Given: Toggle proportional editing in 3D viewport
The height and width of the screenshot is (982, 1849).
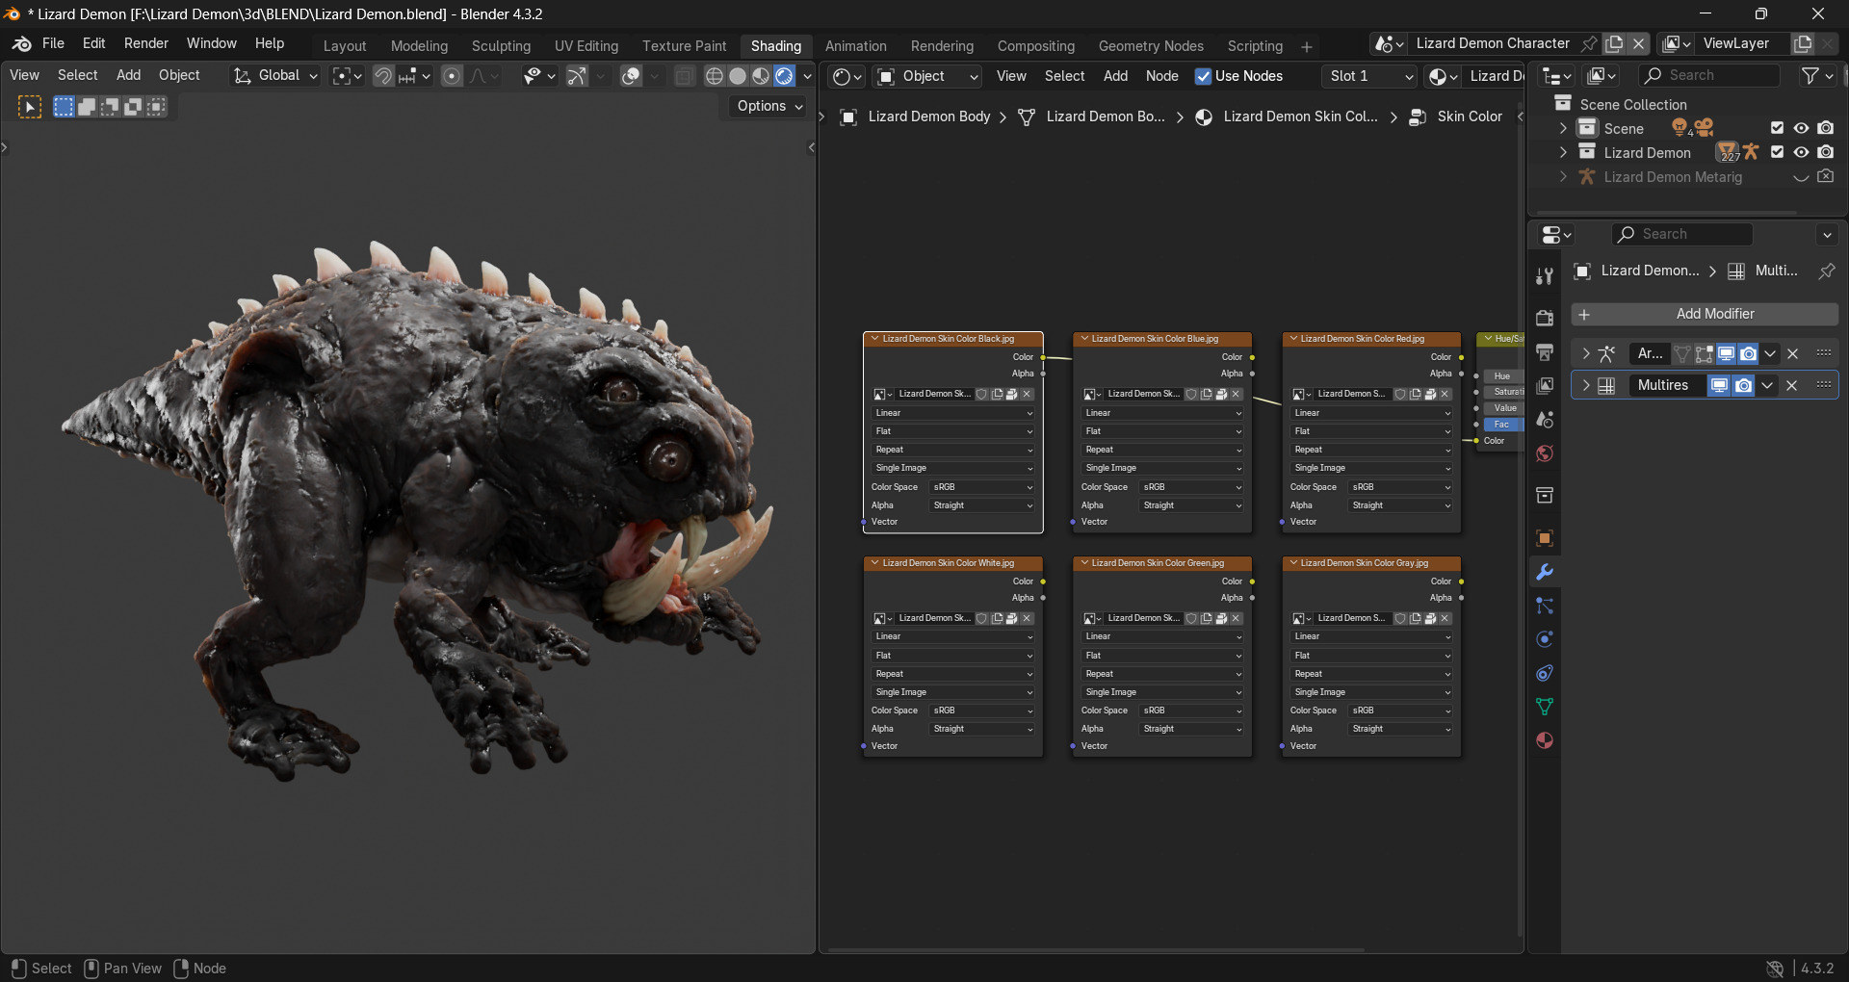Looking at the screenshot, I should point(452,76).
